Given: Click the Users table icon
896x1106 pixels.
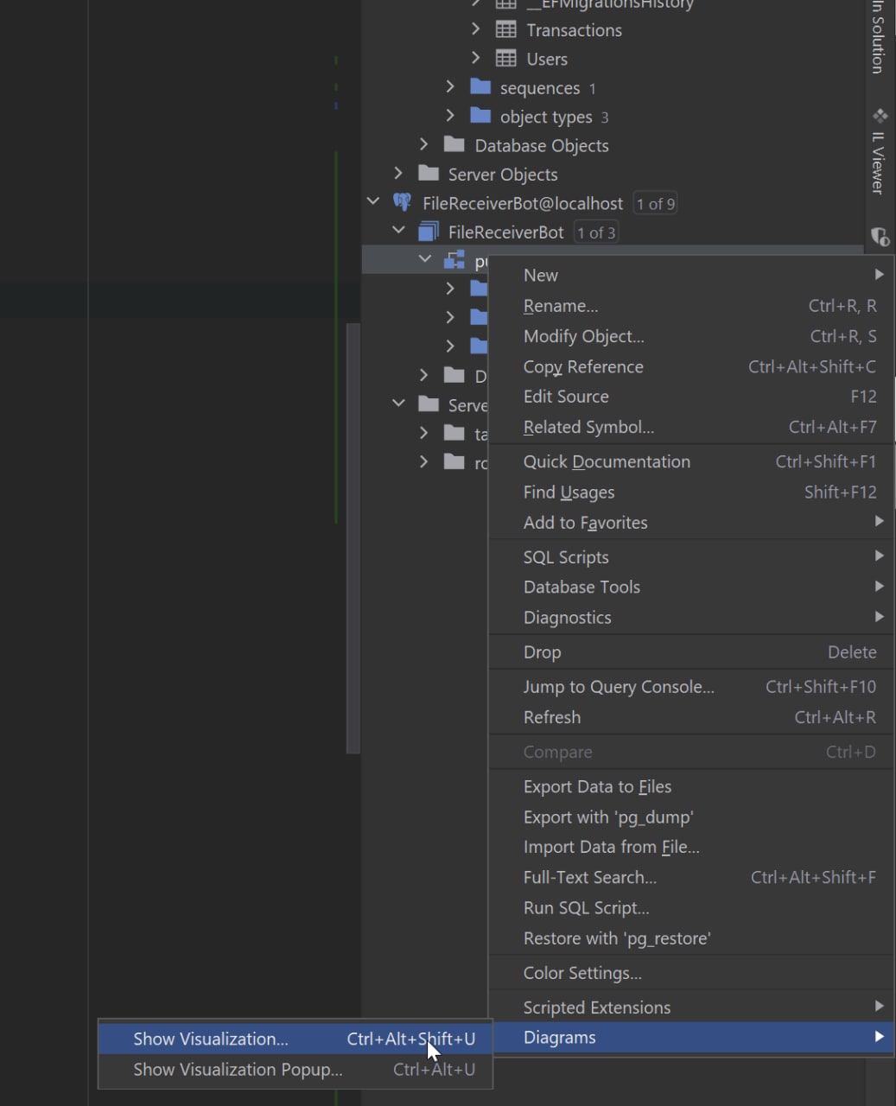Looking at the screenshot, I should [x=506, y=59].
